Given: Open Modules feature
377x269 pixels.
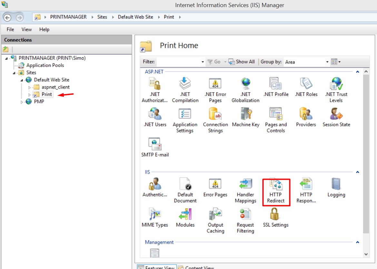Looking at the screenshot, I should 185,217.
